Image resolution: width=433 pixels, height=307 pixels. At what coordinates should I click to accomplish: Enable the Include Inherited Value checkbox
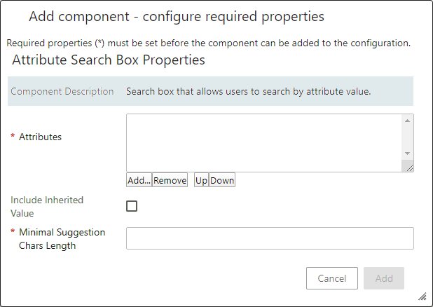132,206
